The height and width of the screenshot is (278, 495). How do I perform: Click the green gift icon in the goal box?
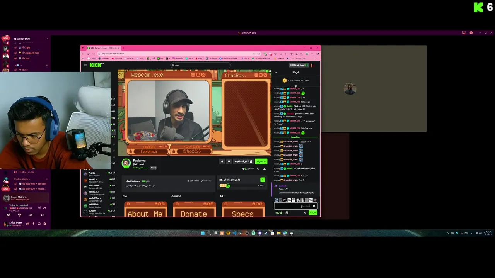pos(263,180)
